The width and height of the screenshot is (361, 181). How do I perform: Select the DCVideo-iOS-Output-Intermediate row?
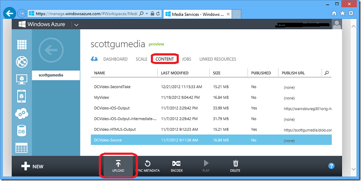[x=211, y=119]
